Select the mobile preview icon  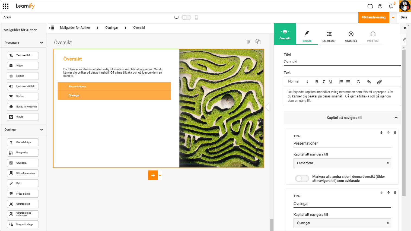tap(196, 17)
